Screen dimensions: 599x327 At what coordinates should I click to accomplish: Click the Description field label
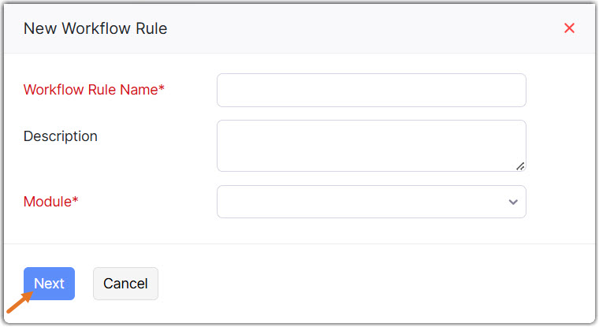61,136
